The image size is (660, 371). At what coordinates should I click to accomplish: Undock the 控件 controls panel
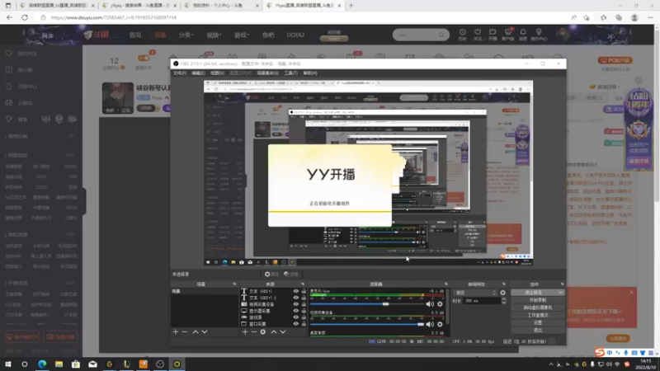click(x=562, y=284)
